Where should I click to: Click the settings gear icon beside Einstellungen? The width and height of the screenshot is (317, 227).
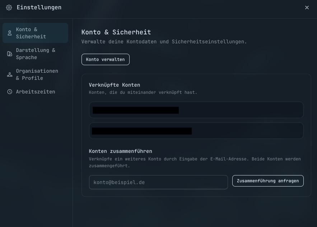(x=9, y=8)
